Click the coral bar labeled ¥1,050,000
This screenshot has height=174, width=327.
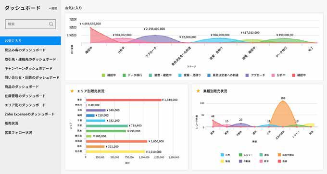(x=116, y=141)
